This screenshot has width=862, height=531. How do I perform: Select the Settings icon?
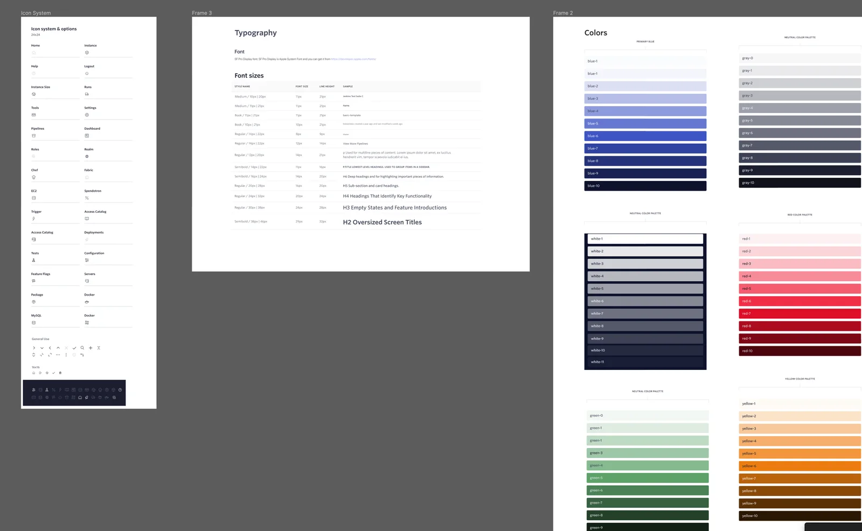[x=87, y=115]
